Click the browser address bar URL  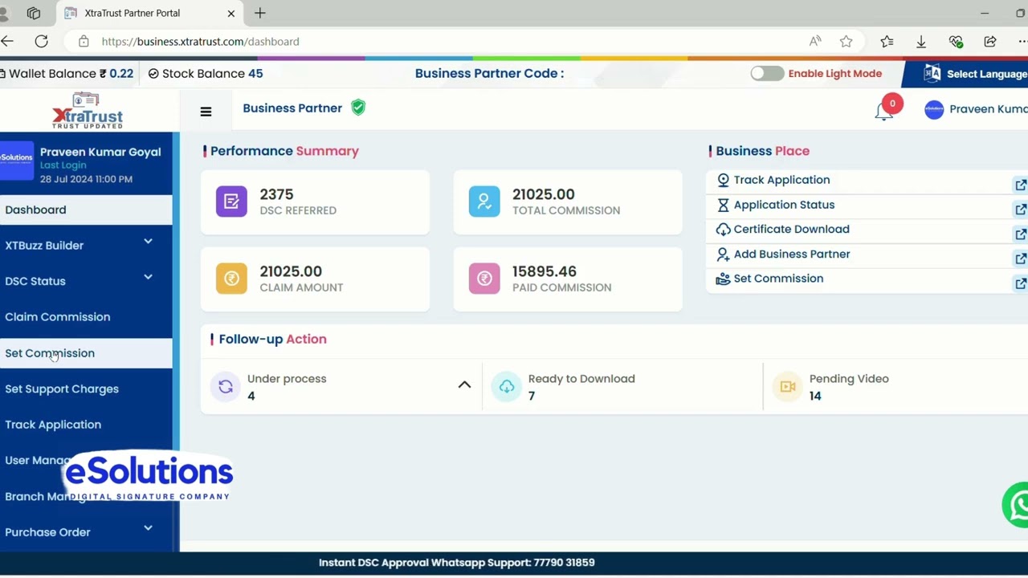click(200, 41)
